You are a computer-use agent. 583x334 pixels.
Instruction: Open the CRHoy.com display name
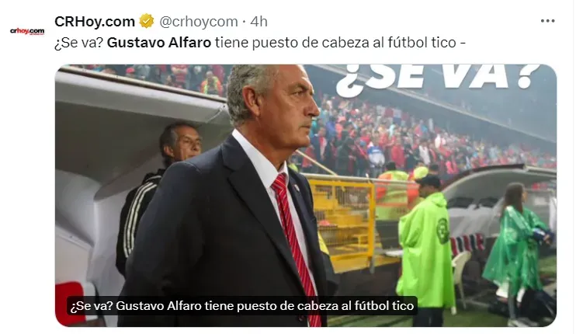(x=95, y=22)
